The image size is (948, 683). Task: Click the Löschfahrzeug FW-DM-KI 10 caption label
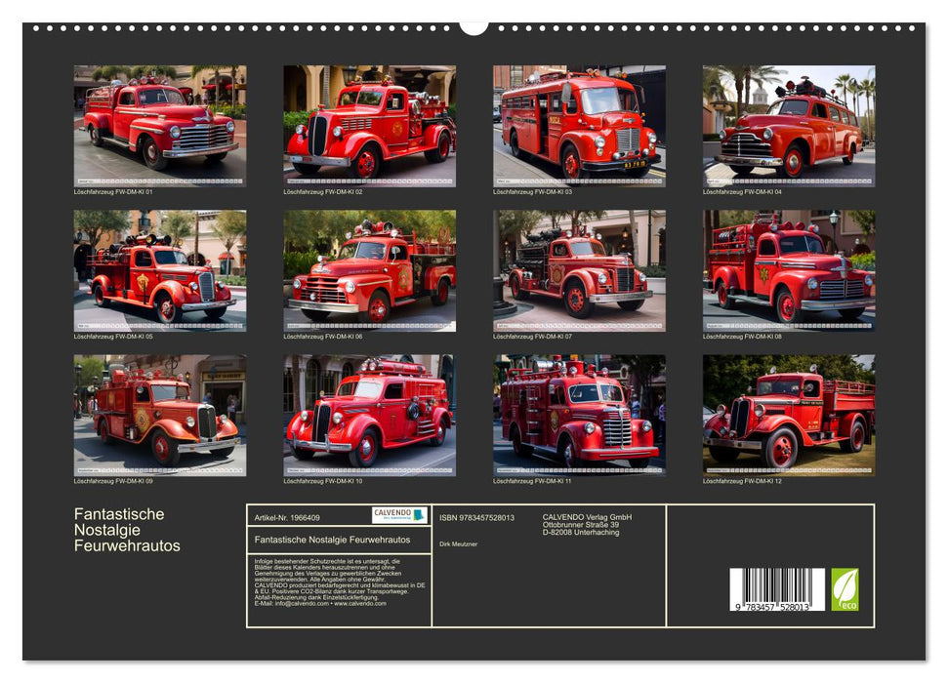323,481
